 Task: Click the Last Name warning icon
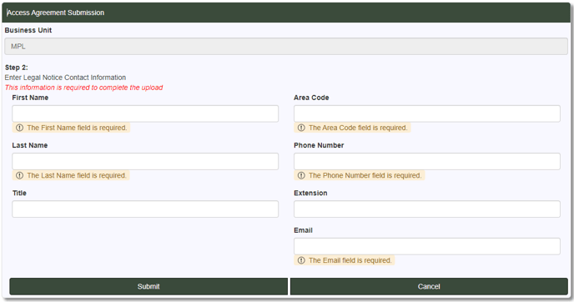pyautogui.click(x=20, y=175)
